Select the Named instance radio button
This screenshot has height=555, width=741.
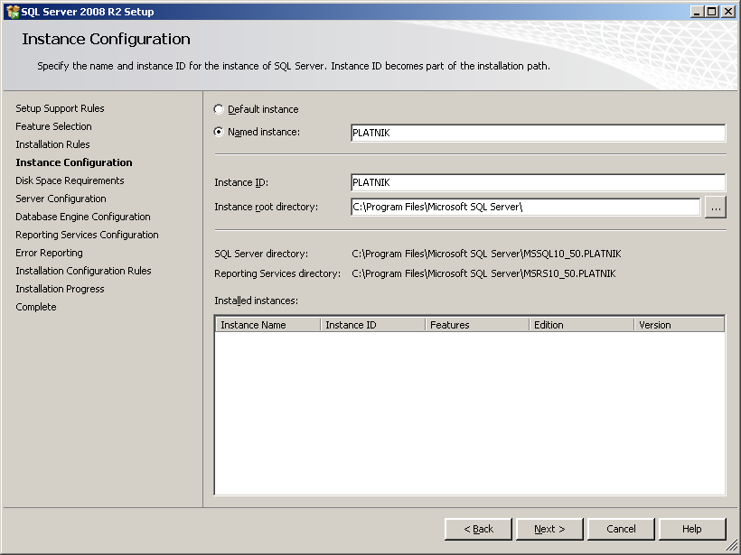click(219, 132)
